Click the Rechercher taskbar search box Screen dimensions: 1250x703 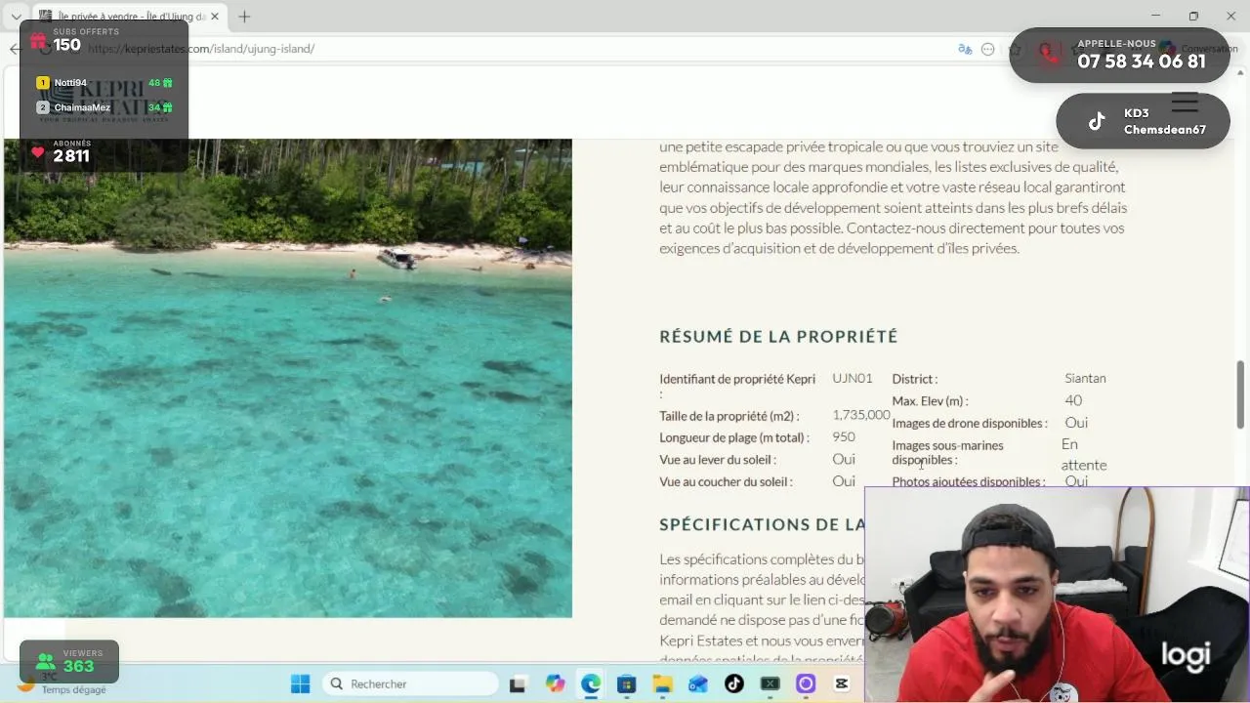click(x=410, y=683)
